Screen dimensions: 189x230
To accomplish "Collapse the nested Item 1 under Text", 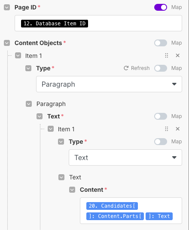I will (51, 129).
